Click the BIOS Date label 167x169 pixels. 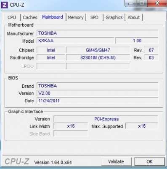[x=29, y=101]
